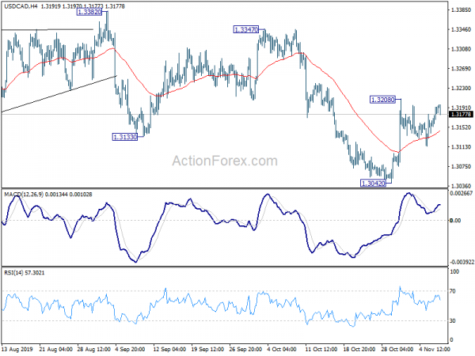This screenshot has height=356, width=475.
Task: Click the 1.33850 price axis value
Action: click(x=461, y=10)
